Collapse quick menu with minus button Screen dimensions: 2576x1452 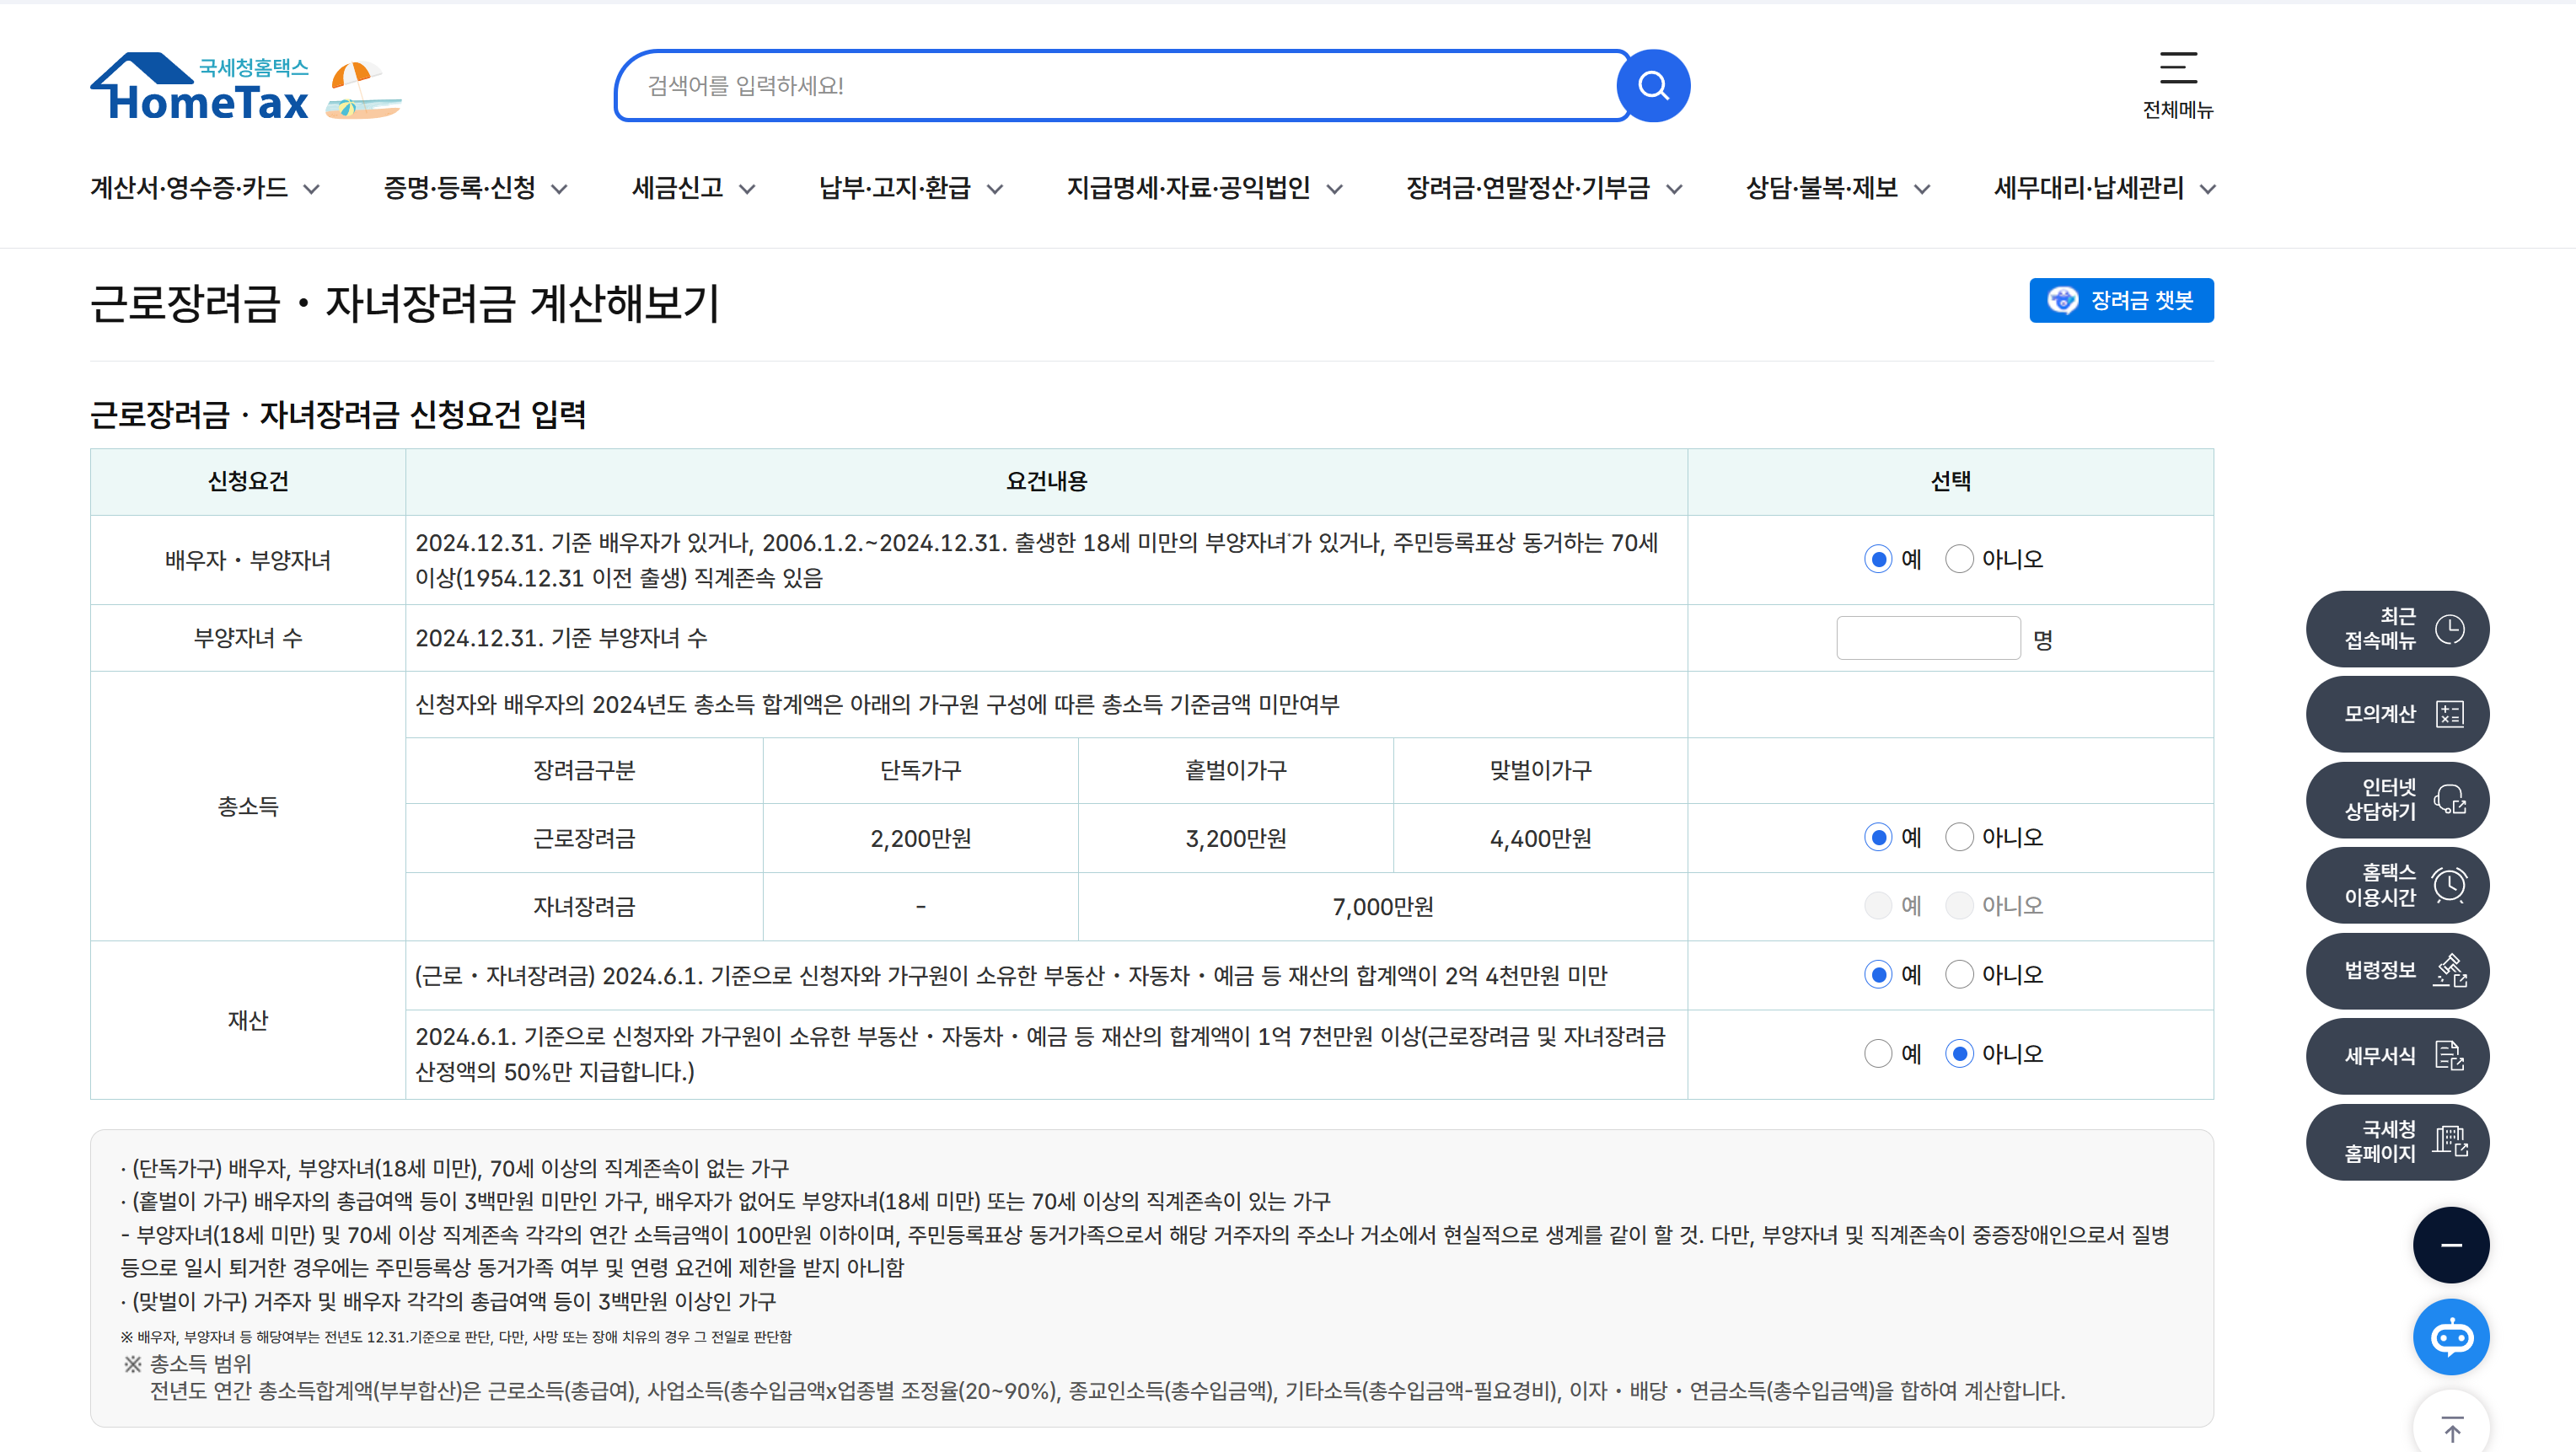(x=2450, y=1245)
